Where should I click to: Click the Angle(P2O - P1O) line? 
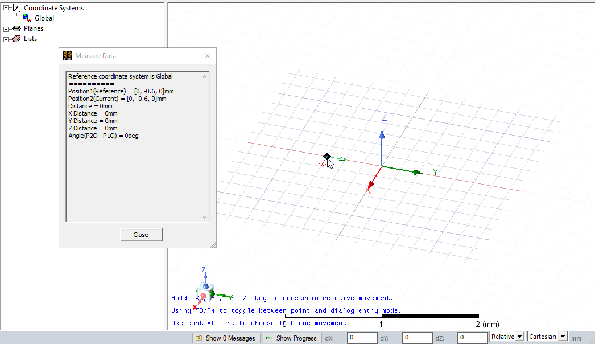[103, 136]
